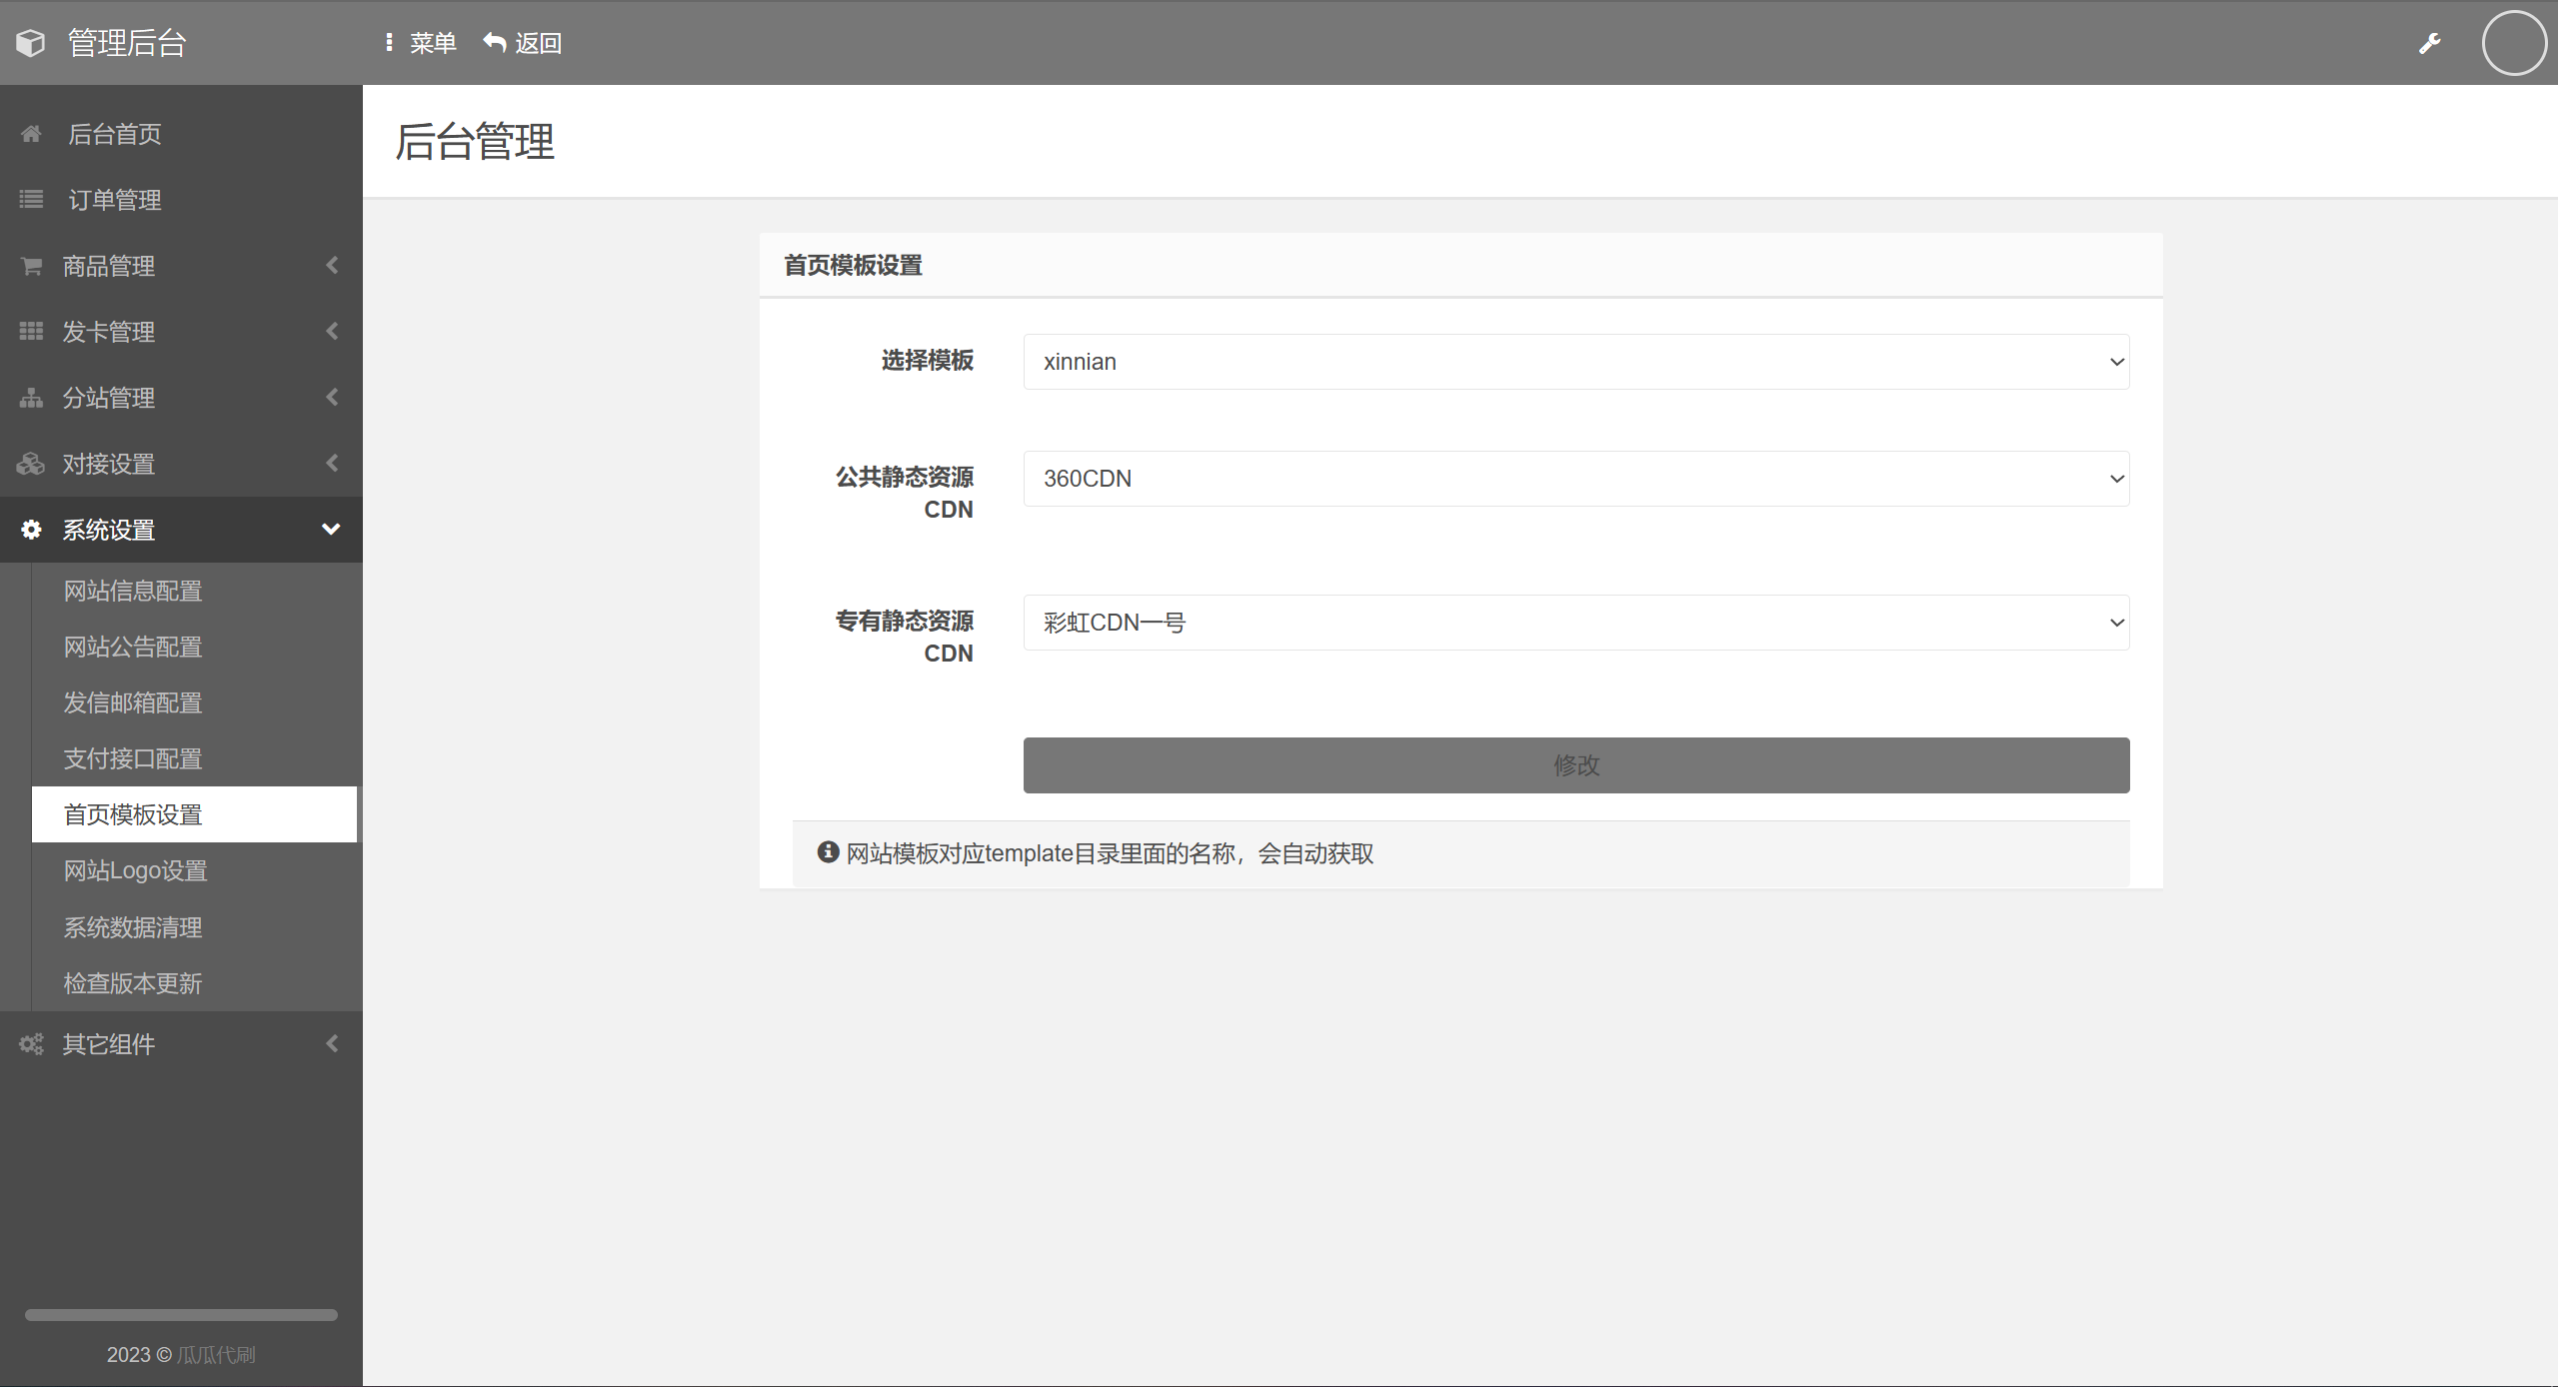2558x1387 pixels.
Task: Click the wrench icon in top bar
Action: pos(2429,43)
